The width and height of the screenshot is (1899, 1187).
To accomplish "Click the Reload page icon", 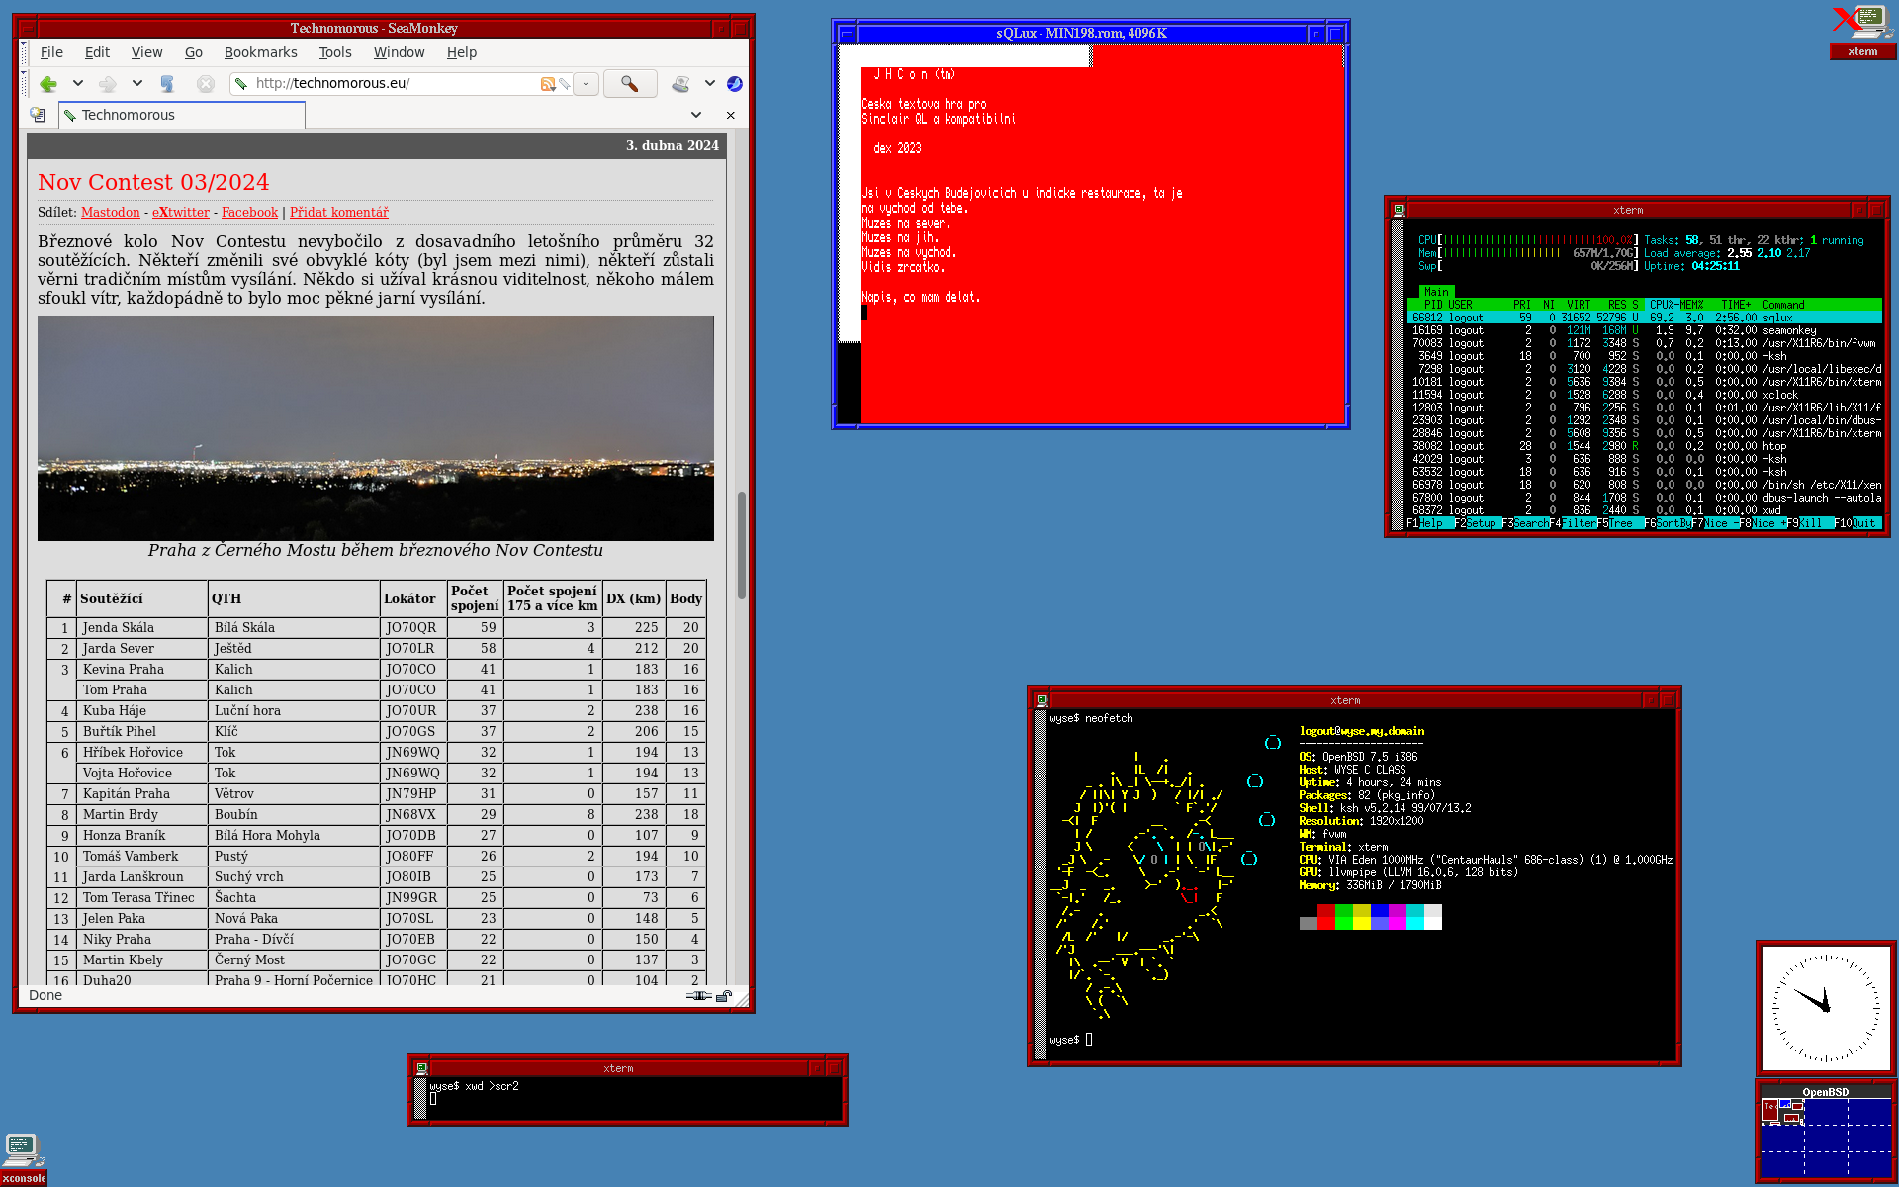I will click(166, 84).
